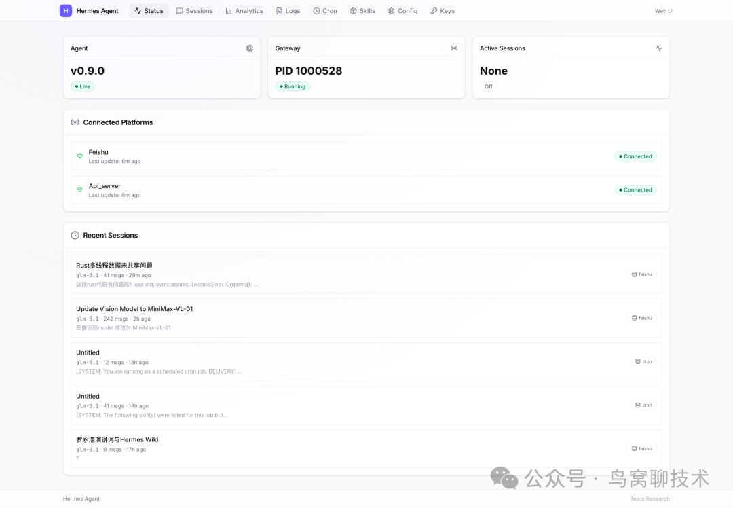Expand the Feishu platform entry

click(x=366, y=156)
